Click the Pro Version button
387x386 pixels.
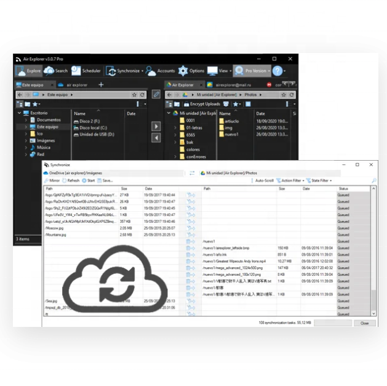[252, 71]
